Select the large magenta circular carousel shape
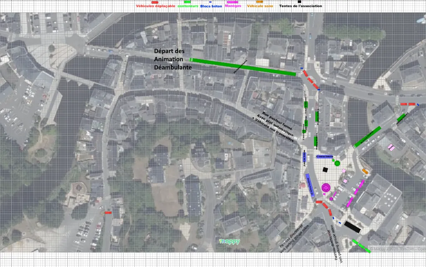The image size is (426, 267). pyautogui.click(x=326, y=188)
